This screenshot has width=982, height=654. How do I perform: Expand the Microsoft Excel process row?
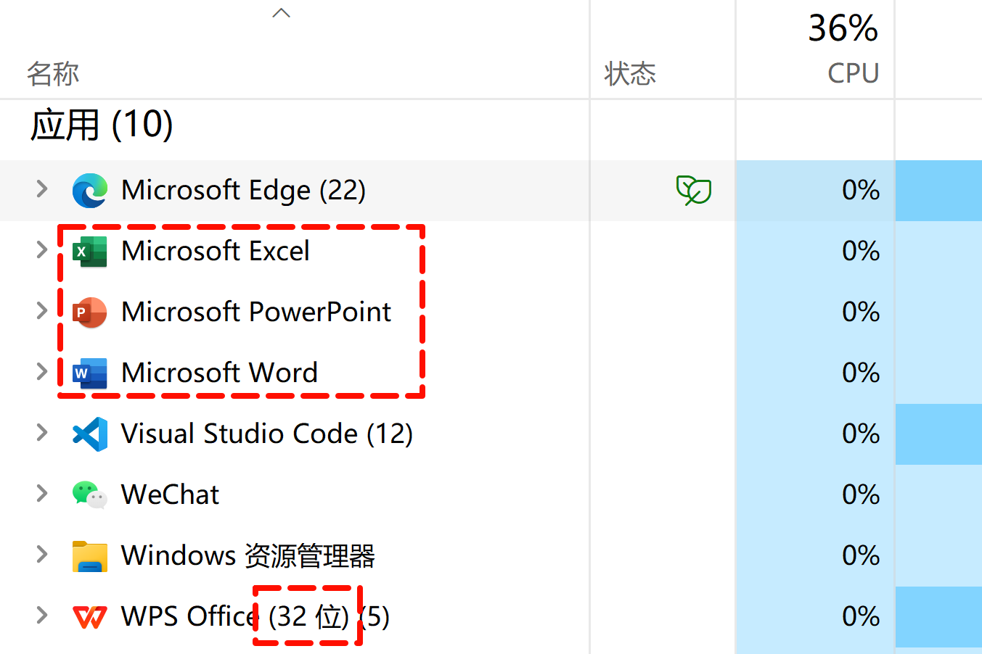click(x=42, y=250)
